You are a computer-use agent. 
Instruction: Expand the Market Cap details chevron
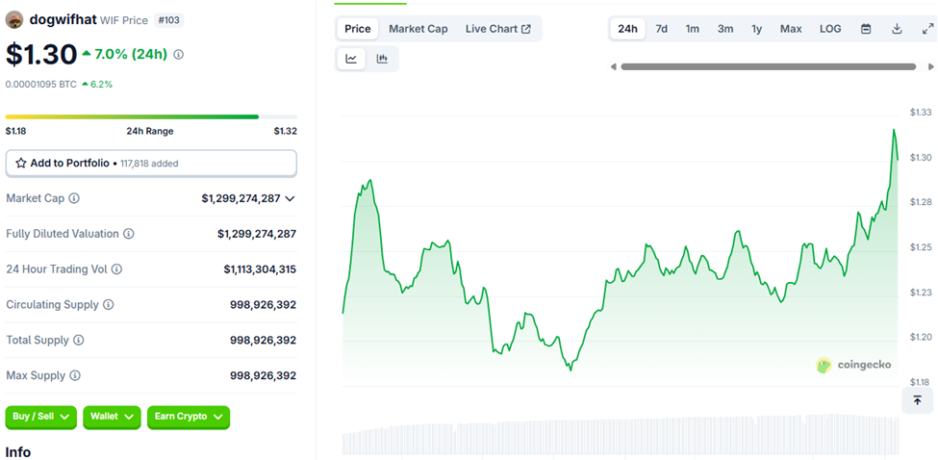click(290, 198)
